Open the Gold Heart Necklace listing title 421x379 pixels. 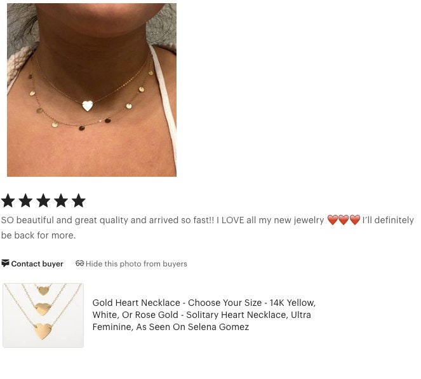204,315
